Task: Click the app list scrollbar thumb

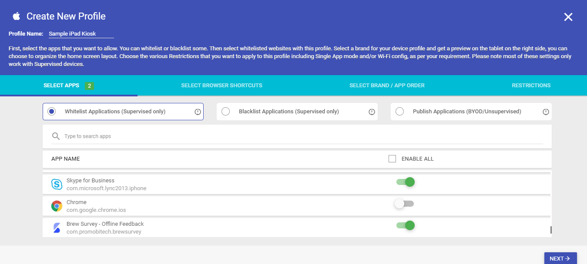Action: pos(551,230)
